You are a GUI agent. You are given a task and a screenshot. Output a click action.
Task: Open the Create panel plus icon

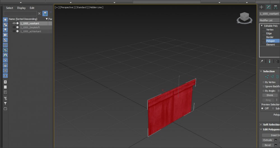pyautogui.click(x=262, y=7)
